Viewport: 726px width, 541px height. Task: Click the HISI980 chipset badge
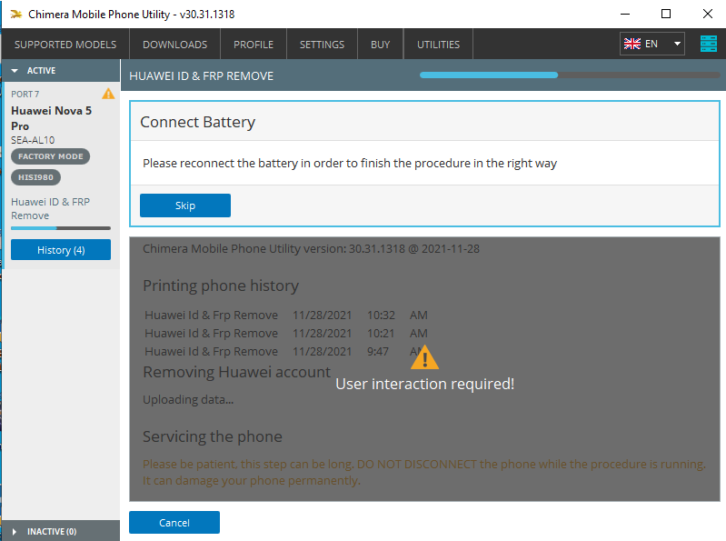(35, 177)
